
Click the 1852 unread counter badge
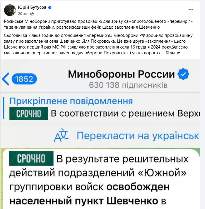pos(24,79)
